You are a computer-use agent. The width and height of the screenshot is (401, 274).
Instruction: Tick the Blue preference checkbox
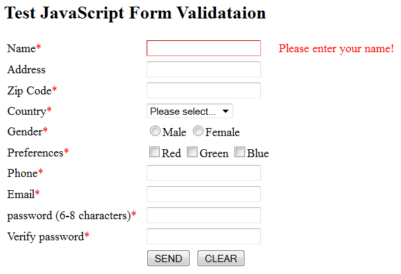tap(240, 153)
